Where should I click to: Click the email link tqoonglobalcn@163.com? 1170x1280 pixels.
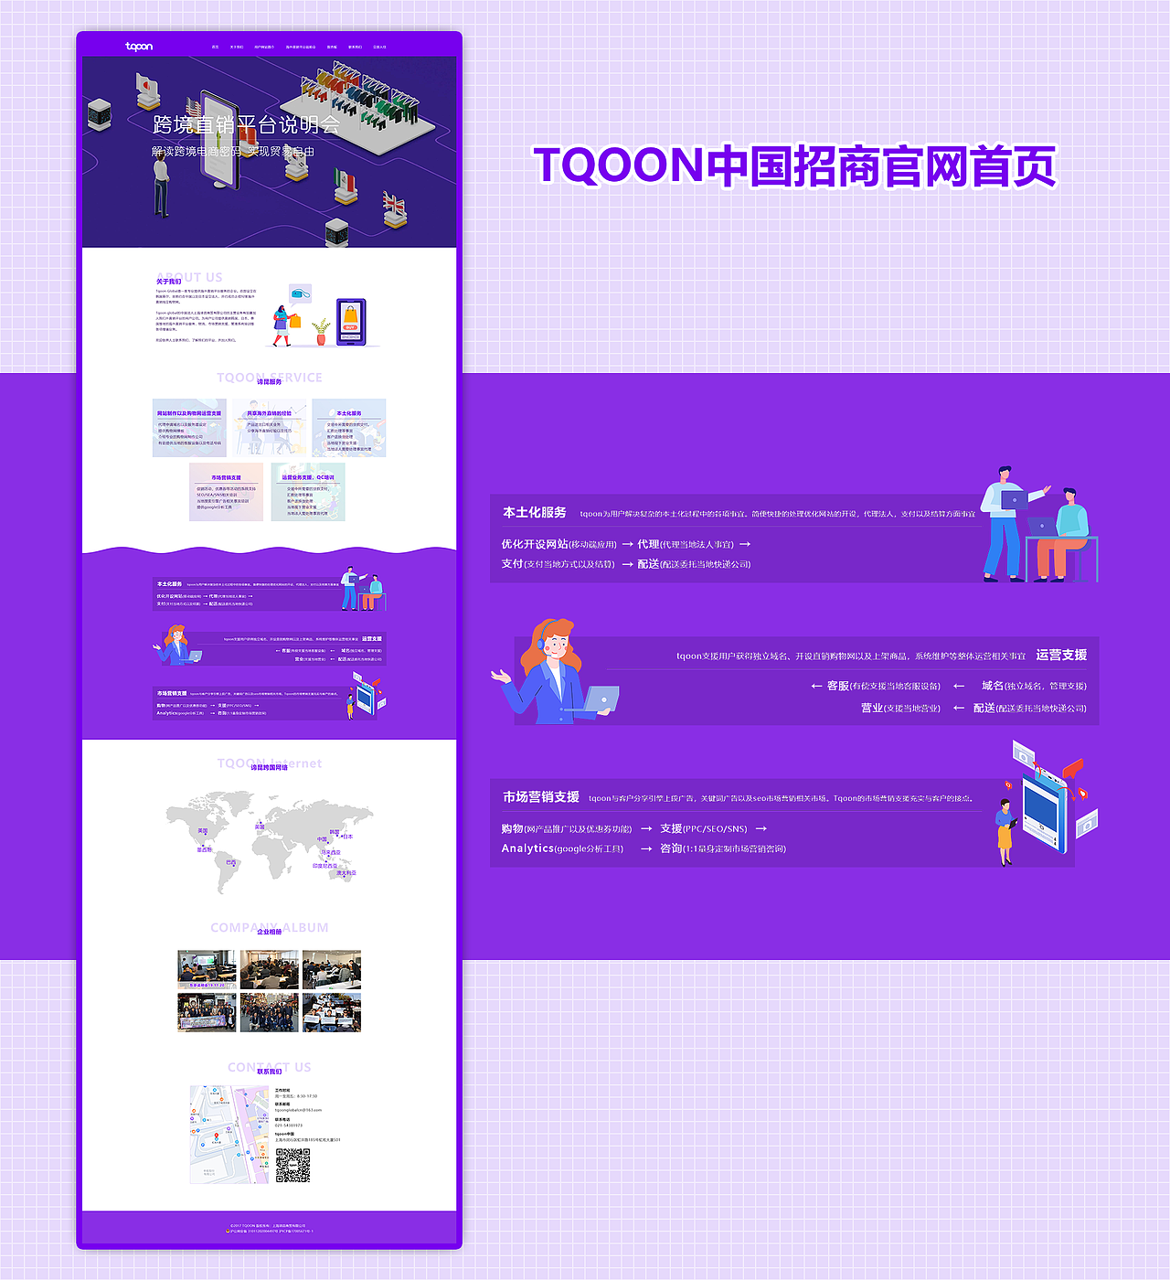(299, 1110)
